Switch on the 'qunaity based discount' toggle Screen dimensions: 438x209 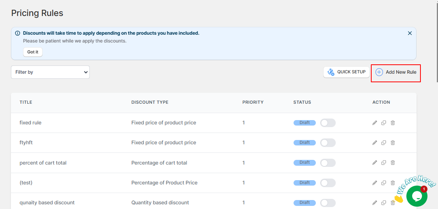click(328, 203)
